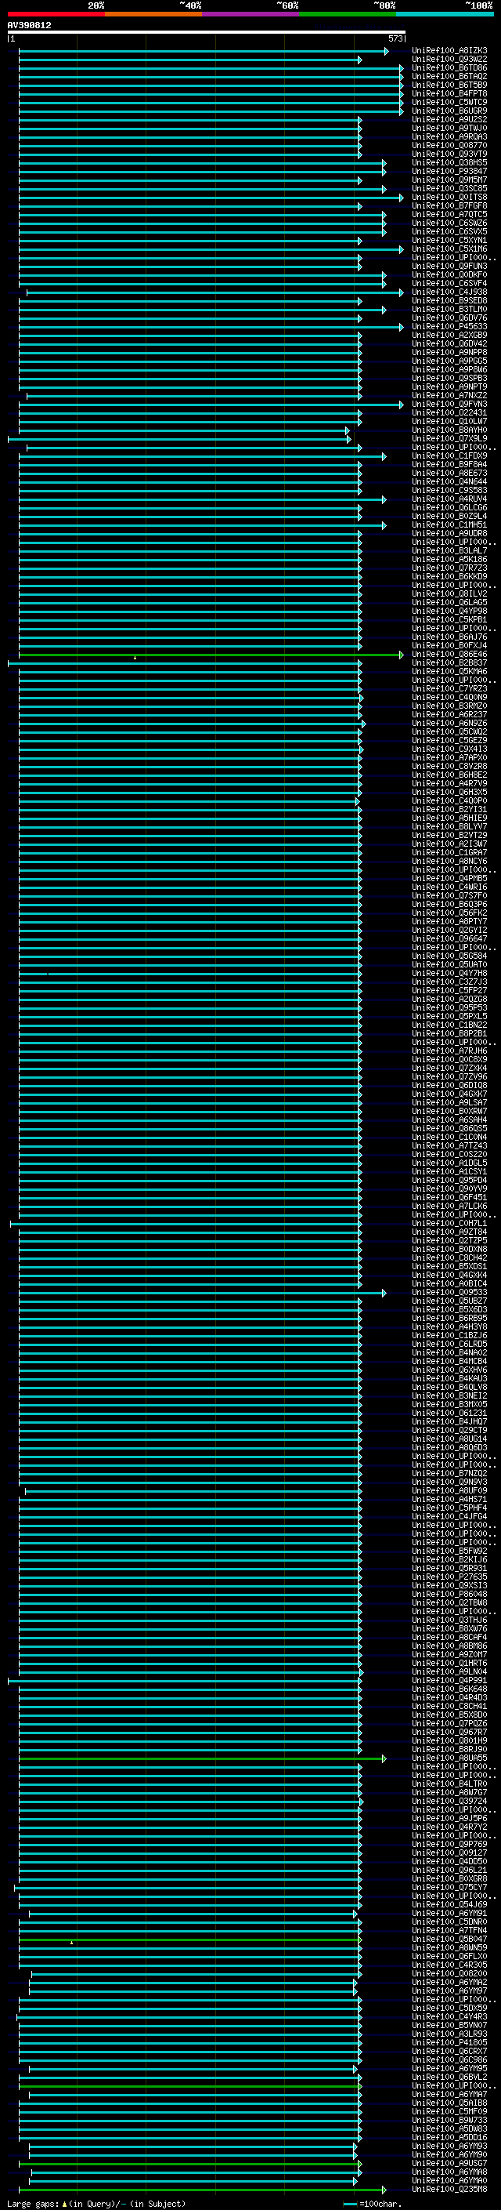Click the green alignment bar of UniRef100_A8UA55

tap(202, 1758)
